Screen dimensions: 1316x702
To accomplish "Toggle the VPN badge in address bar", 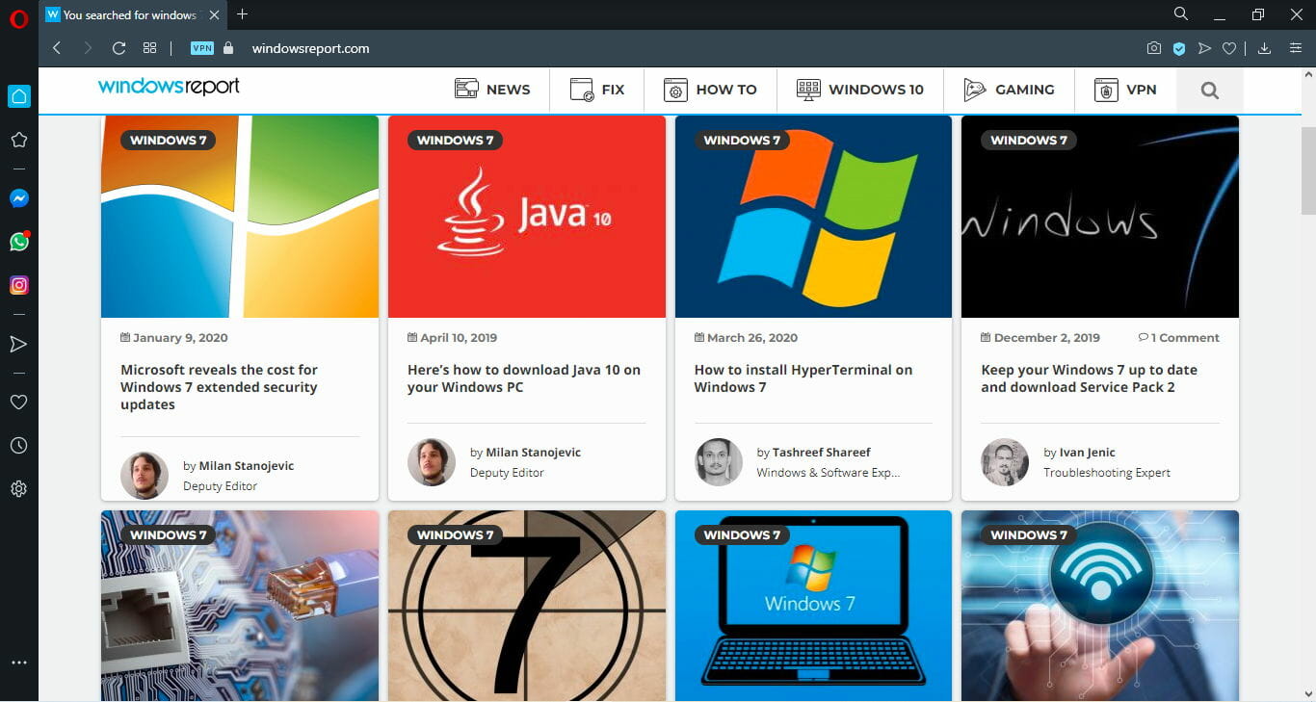I will click(x=202, y=48).
